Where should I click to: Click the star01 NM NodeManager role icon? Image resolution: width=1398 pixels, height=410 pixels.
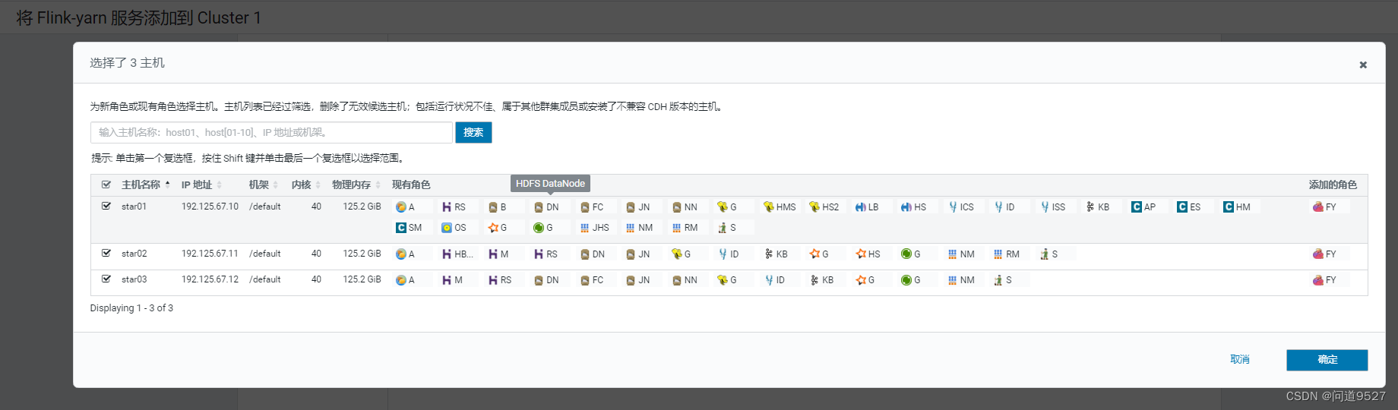pos(631,227)
